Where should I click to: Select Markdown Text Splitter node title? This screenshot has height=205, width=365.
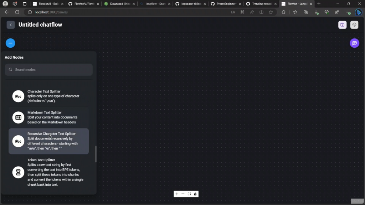click(45, 112)
